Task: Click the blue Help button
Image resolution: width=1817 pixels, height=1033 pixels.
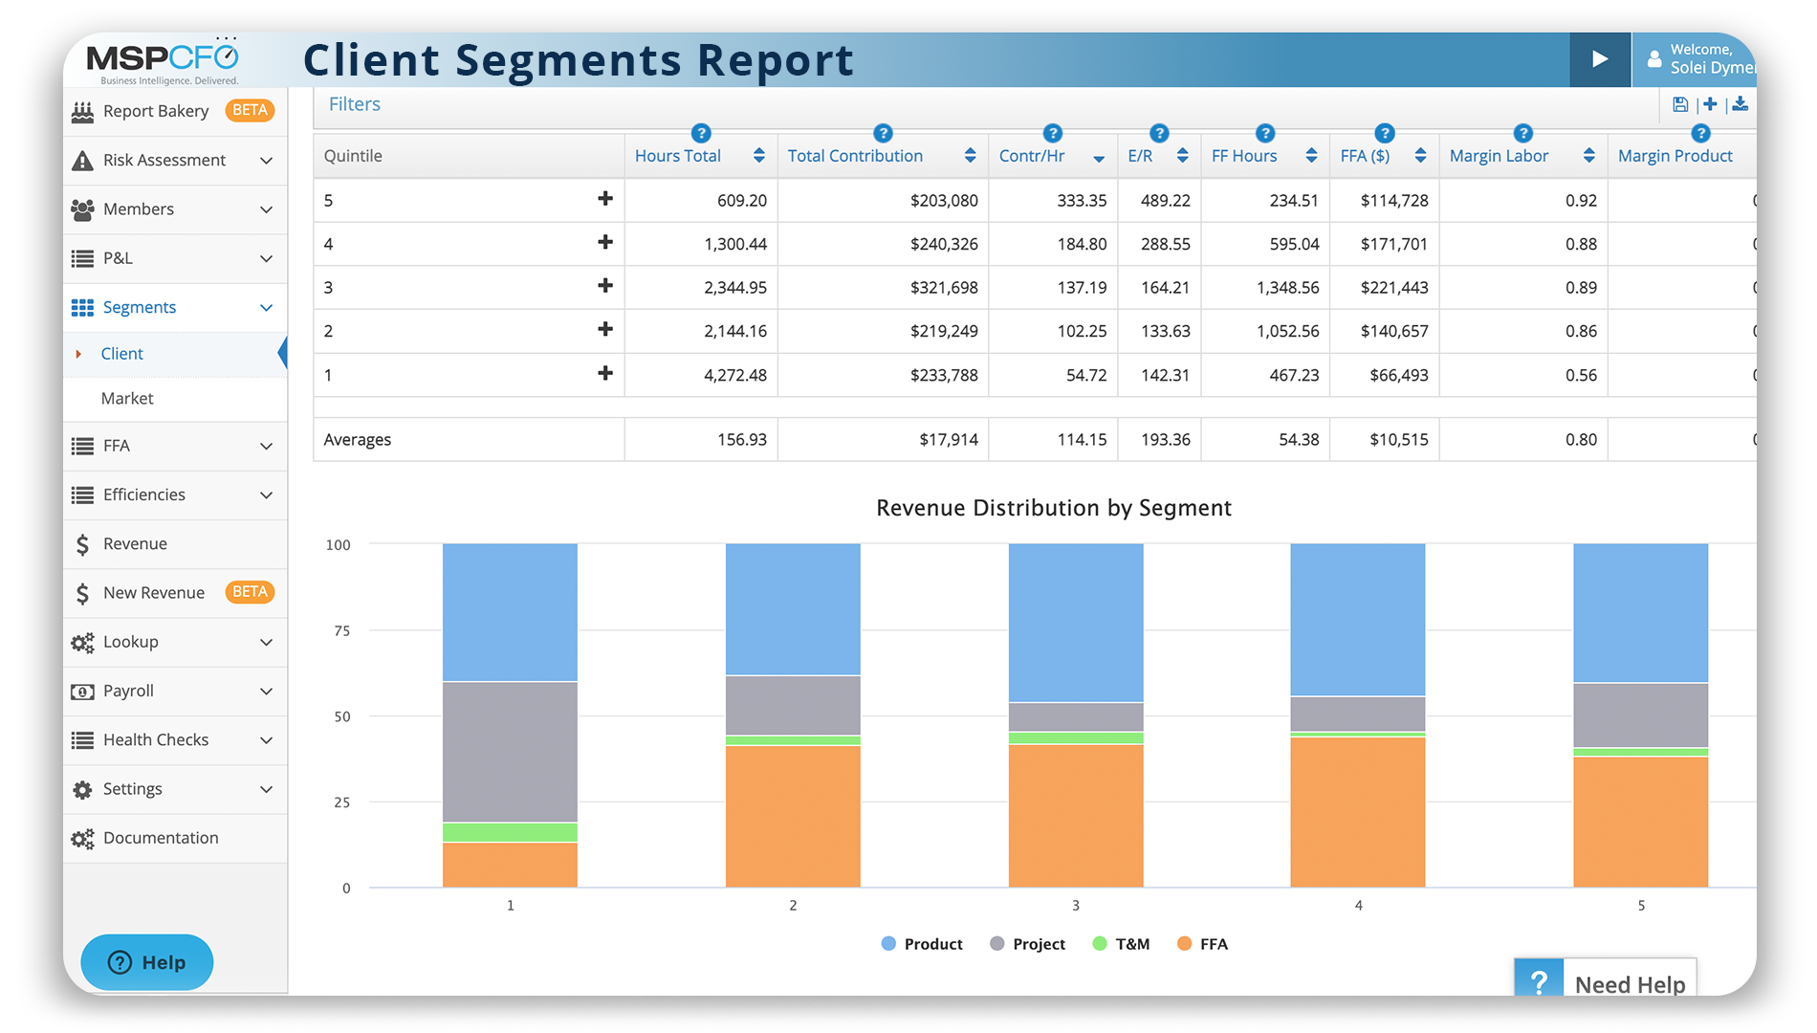Action: click(147, 962)
